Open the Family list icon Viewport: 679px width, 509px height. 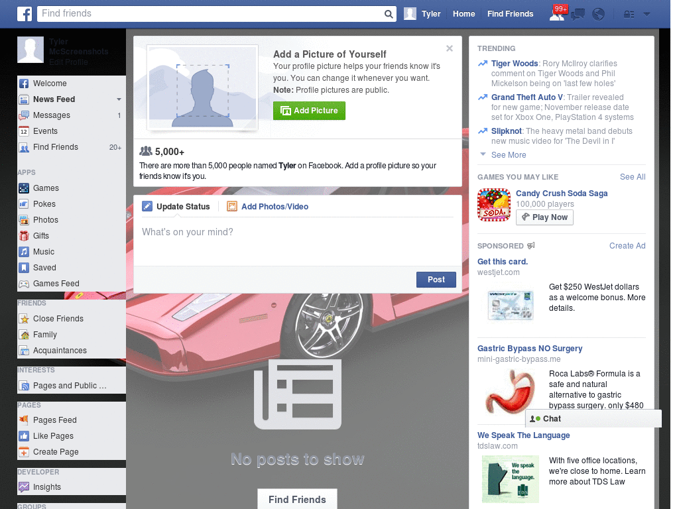pos(24,335)
